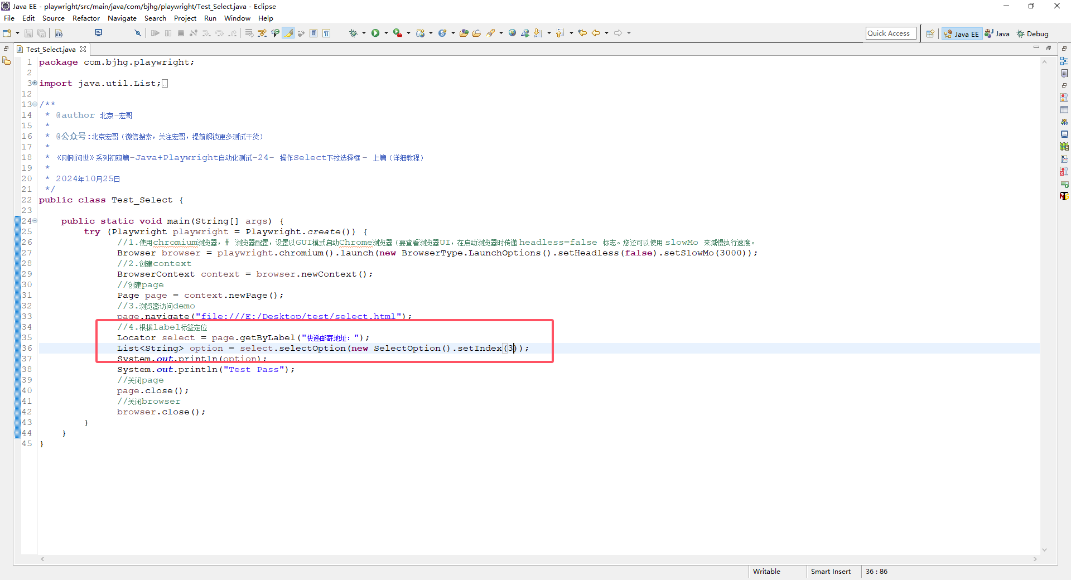Click the Back navigation arrow

point(596,33)
